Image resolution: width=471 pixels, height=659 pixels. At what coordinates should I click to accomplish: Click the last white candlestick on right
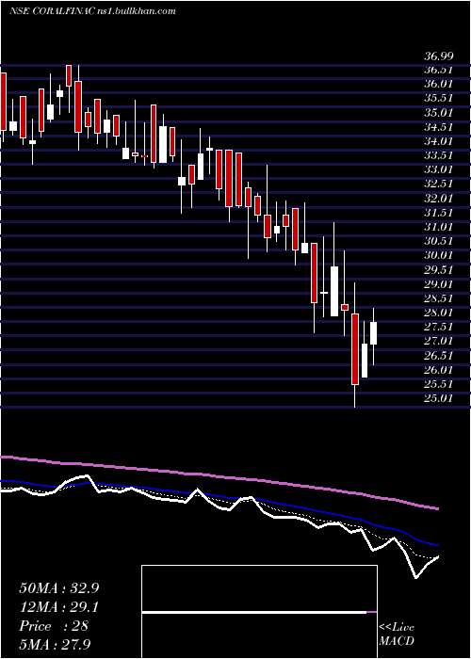click(x=373, y=333)
